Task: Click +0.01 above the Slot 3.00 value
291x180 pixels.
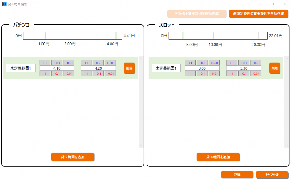Action: [214, 63]
